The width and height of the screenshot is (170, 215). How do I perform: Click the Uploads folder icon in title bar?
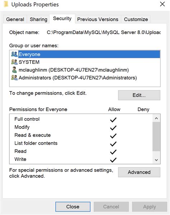6,4
